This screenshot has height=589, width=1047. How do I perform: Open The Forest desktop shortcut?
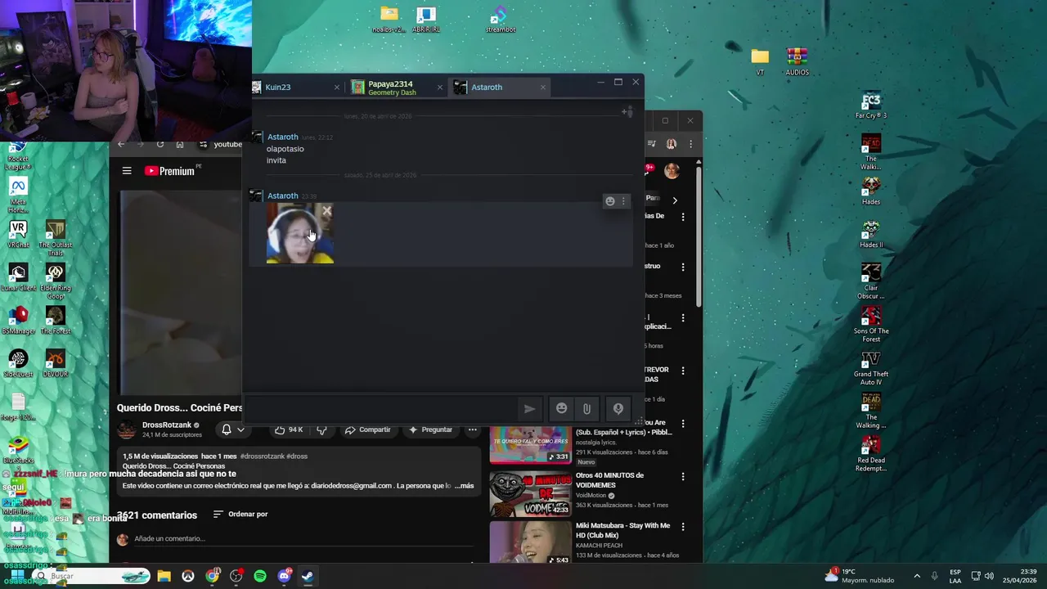point(56,321)
